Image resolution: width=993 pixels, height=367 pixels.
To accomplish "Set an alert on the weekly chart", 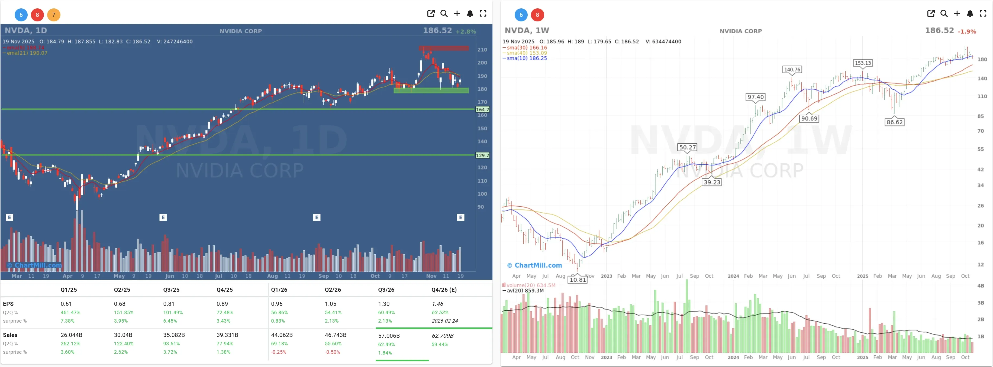I will 970,14.
